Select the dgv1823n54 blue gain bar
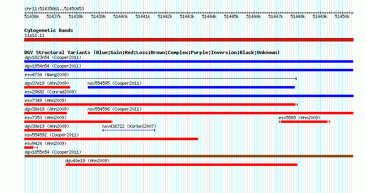This screenshot has width=365, height=193. (x=189, y=61)
